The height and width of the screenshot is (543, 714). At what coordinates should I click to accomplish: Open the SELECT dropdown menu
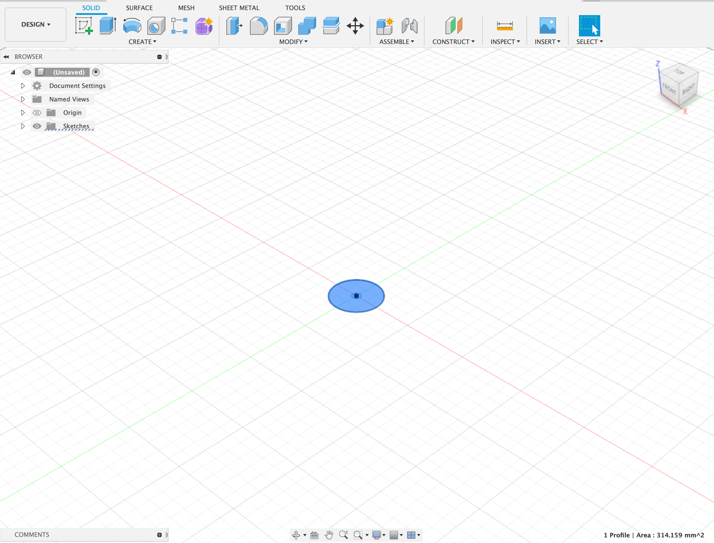click(x=590, y=42)
